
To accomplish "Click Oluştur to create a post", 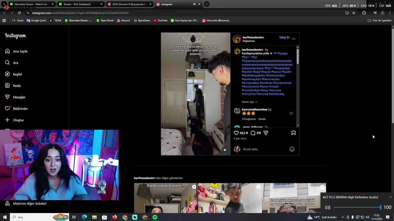I will coord(14,120).
